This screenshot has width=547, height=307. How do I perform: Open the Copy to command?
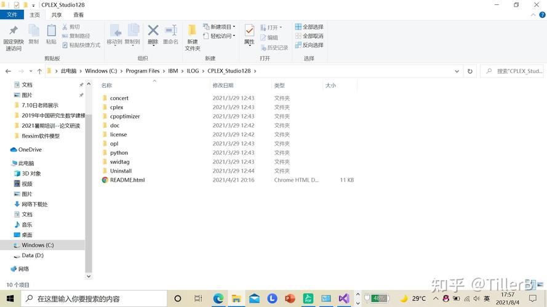[132, 35]
